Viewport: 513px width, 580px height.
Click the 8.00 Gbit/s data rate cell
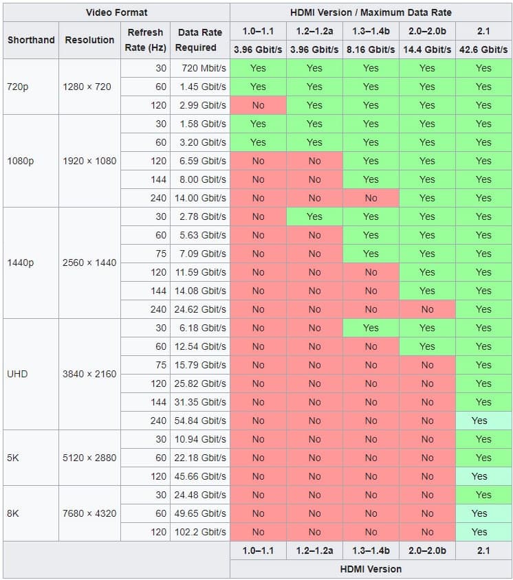(200, 179)
